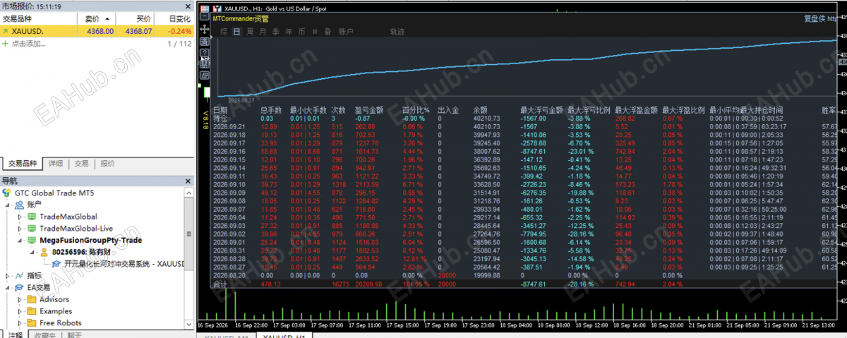The height and width of the screenshot is (338, 847).
Task: Expand the Examples folder node
Action: tap(20, 311)
